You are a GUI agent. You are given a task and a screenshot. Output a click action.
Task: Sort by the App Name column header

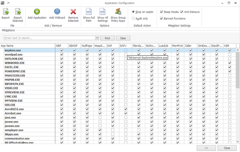coord(27,46)
